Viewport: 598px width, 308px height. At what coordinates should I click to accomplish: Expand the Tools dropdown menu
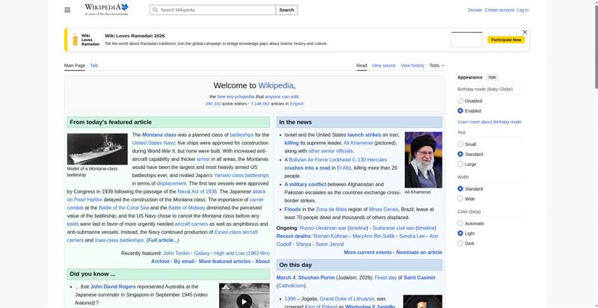437,66
